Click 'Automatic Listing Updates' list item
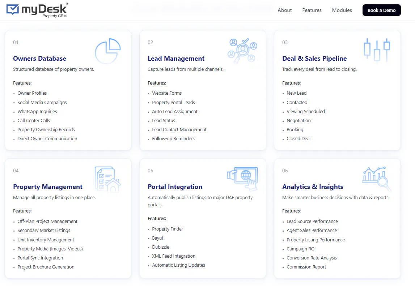This screenshot has width=415, height=288. click(x=178, y=265)
